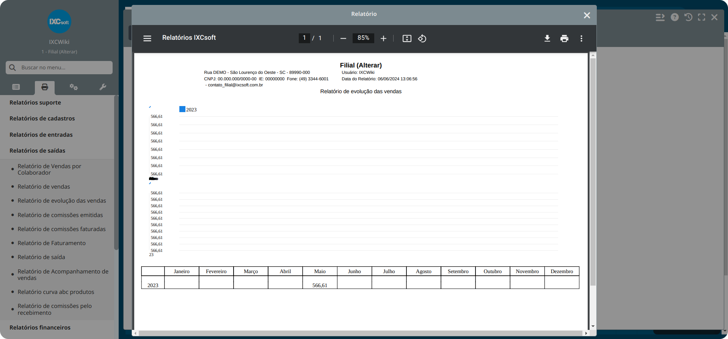Zoom in on the PDF report
This screenshot has width=728, height=339.
383,38
